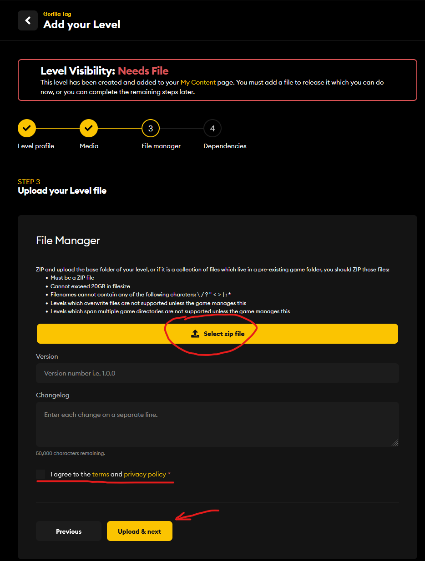Select the step 3 numbered circle
Image resolution: width=425 pixels, height=561 pixels.
click(151, 128)
